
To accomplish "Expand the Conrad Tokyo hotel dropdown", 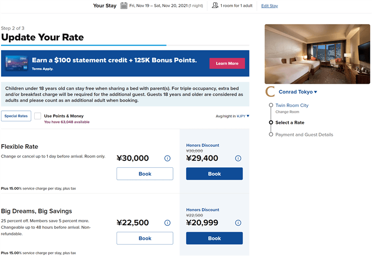I will (x=298, y=92).
